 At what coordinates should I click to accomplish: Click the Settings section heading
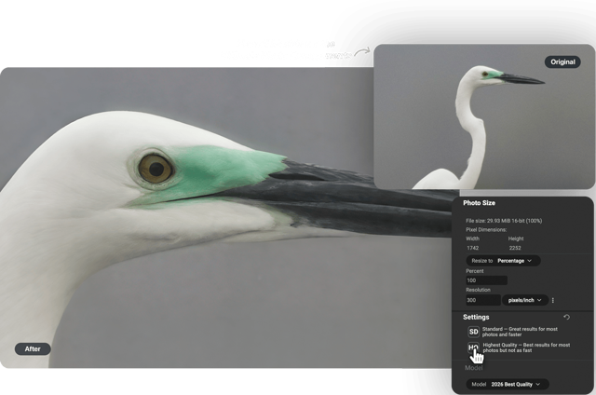[x=476, y=317]
